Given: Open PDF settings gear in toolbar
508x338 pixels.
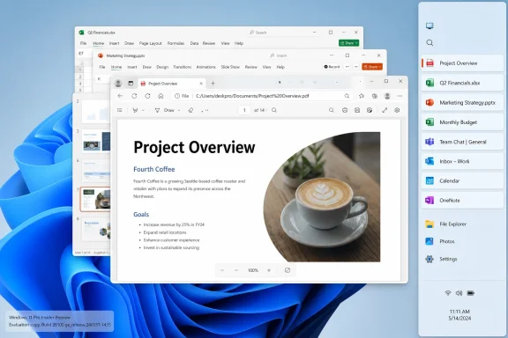Looking at the screenshot, I should pyautogui.click(x=397, y=110).
